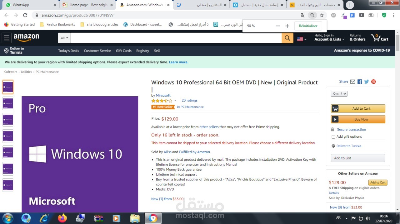400x224 pixels.
Task: Open the volume icon in system tray
Action: pos(368,218)
